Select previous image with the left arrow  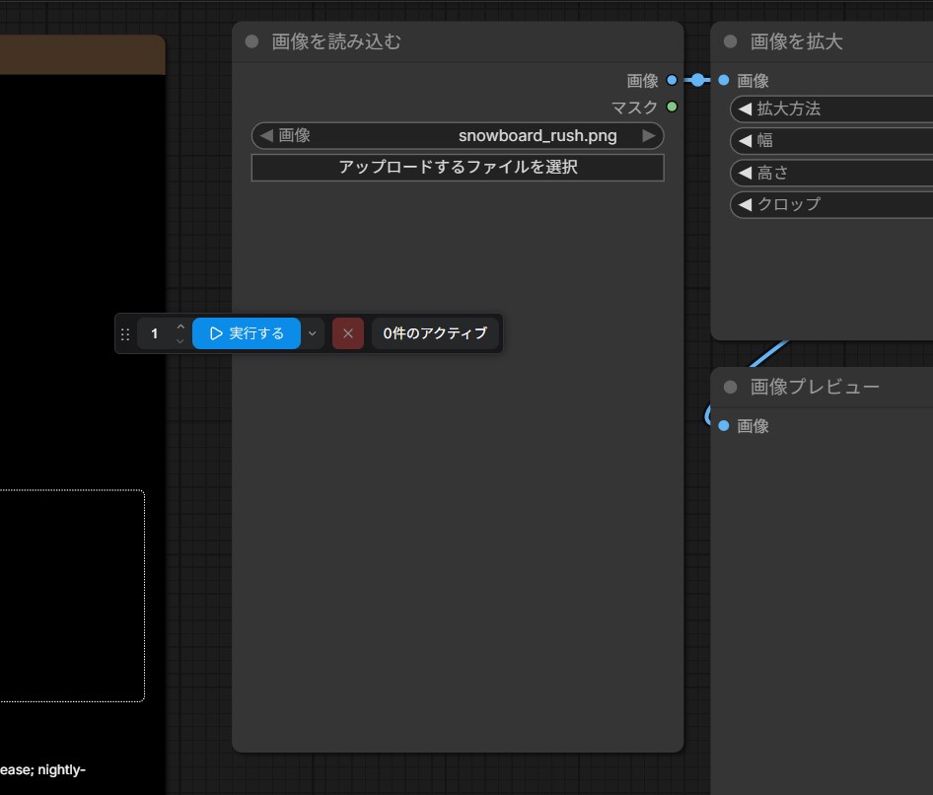[265, 136]
